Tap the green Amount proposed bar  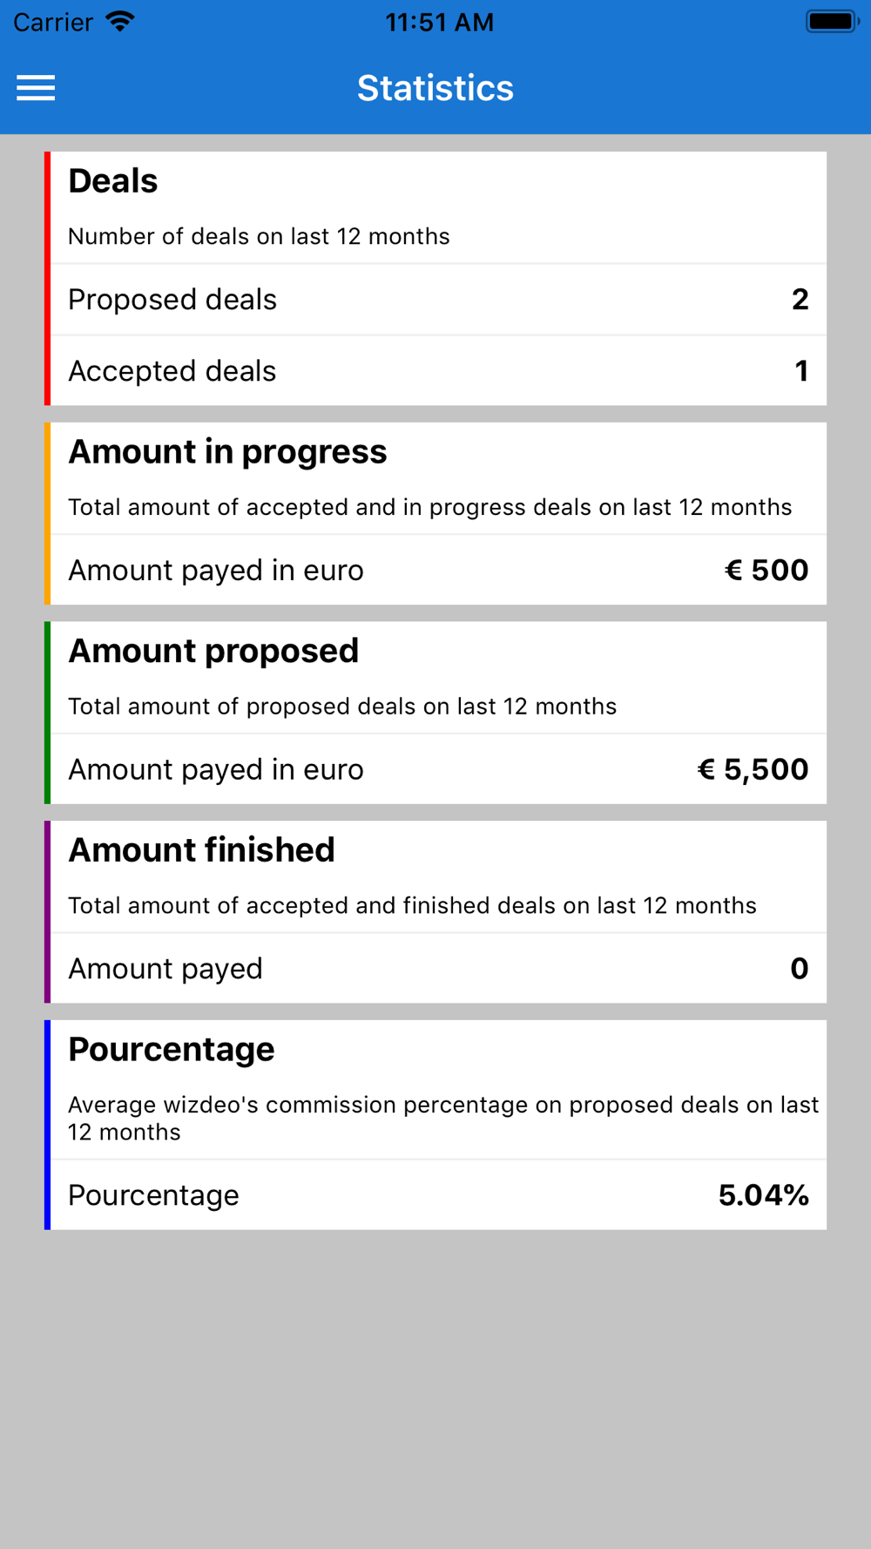[x=48, y=713]
